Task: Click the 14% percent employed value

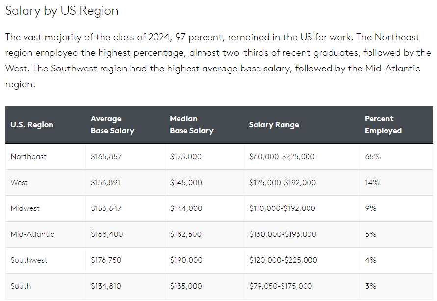Action: (x=372, y=183)
